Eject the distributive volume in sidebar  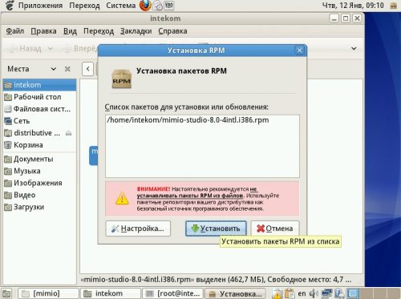[x=68, y=133]
